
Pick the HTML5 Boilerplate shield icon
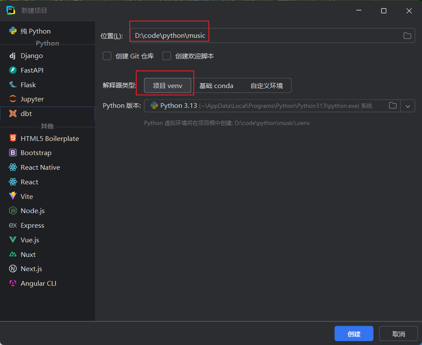coord(12,138)
